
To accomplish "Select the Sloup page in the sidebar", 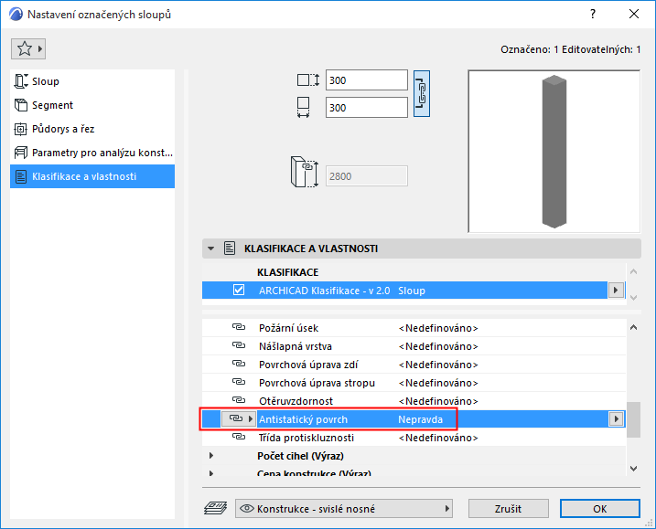I will point(92,81).
